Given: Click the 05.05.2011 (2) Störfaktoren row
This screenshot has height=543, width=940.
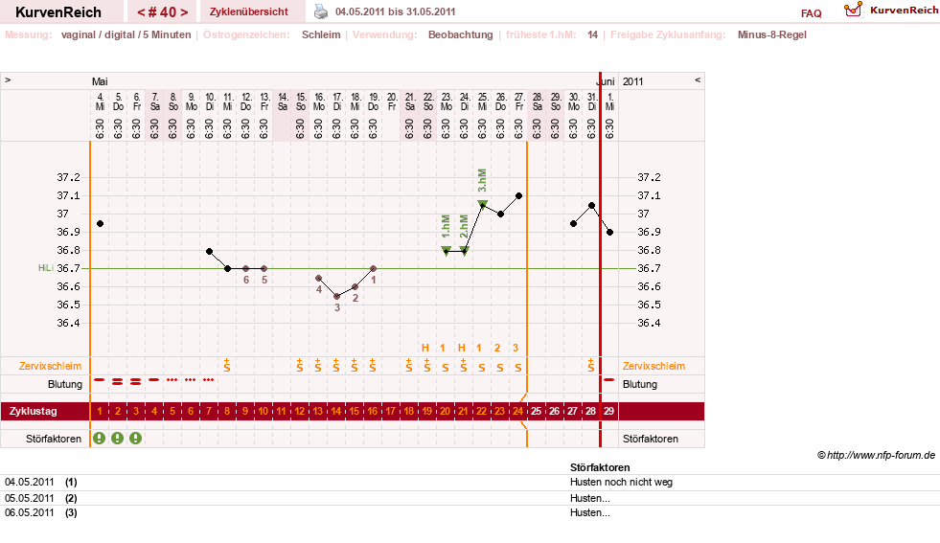Looking at the screenshot, I should tap(470, 498).
